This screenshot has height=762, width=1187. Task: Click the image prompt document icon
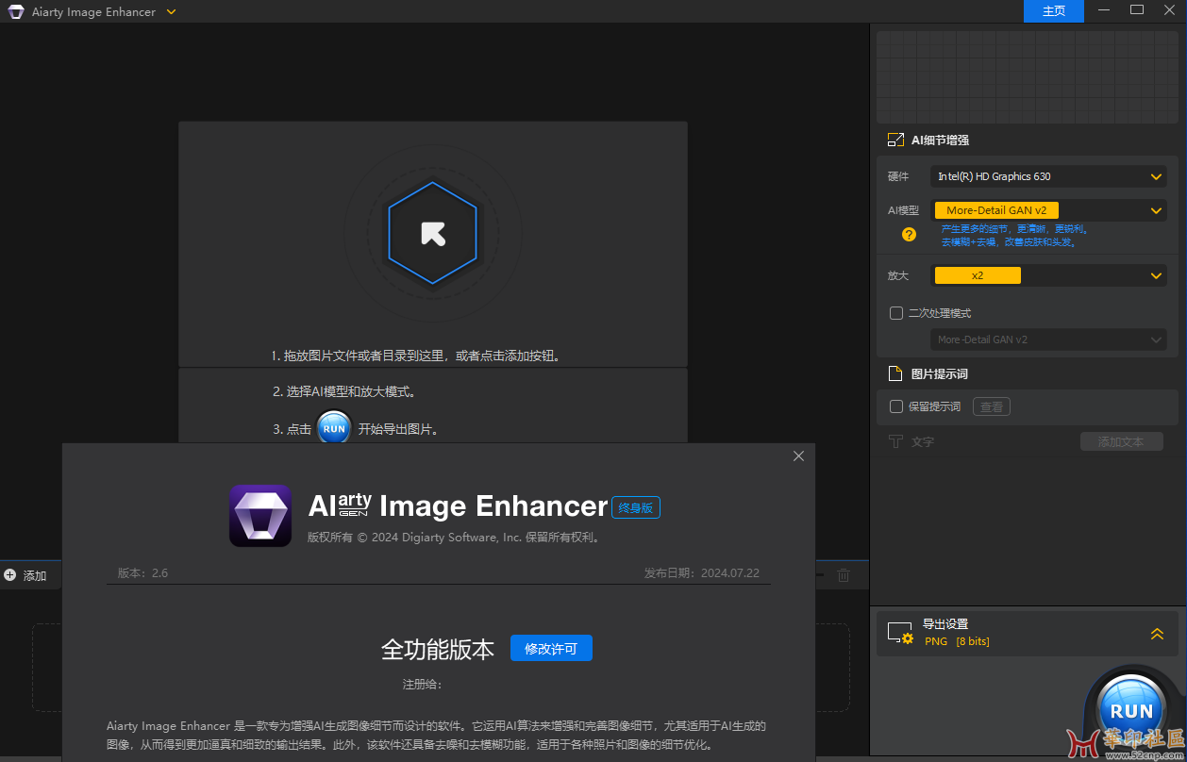[x=895, y=373]
